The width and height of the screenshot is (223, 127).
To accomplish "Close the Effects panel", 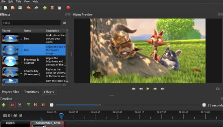I will [69, 14].
